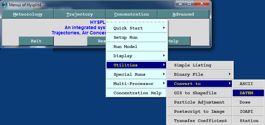Open the Advanced menu
Screen dimensions: 265x125
pyautogui.click(x=183, y=14)
